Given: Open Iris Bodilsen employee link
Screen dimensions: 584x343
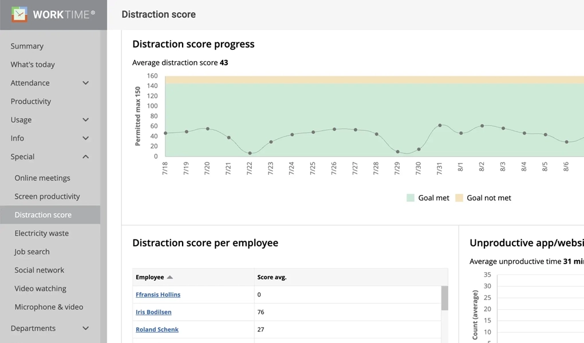Looking at the screenshot, I should 153,312.
